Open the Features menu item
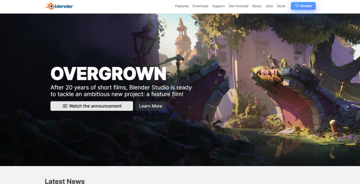This screenshot has height=184, width=360. click(x=182, y=6)
